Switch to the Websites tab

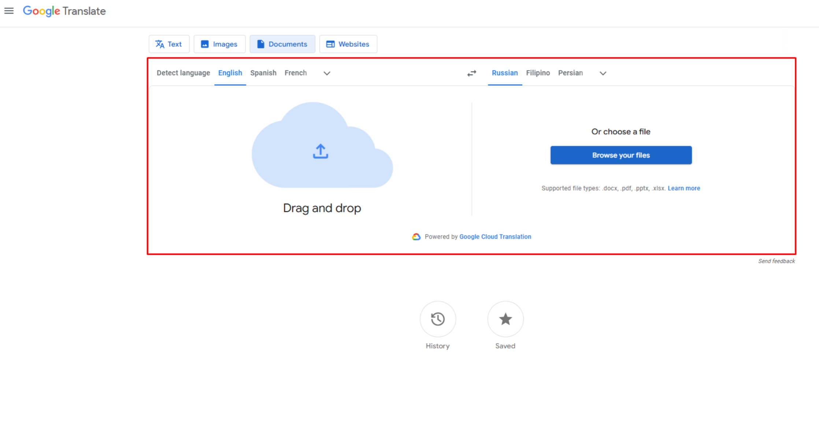pos(348,44)
